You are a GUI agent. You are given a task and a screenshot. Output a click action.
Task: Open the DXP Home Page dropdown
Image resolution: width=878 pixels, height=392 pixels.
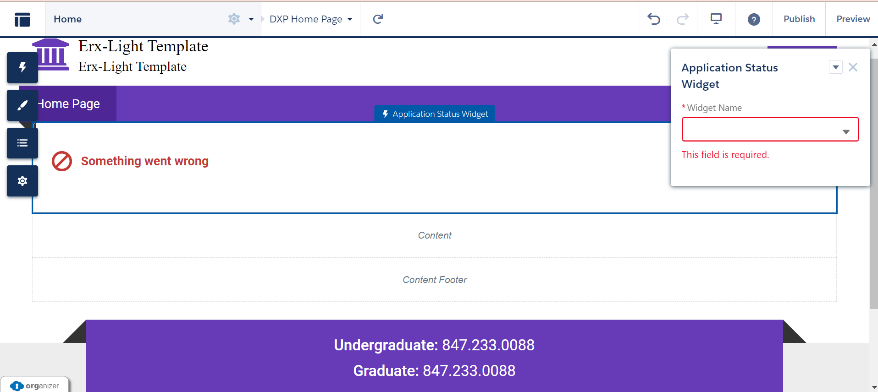pyautogui.click(x=311, y=19)
